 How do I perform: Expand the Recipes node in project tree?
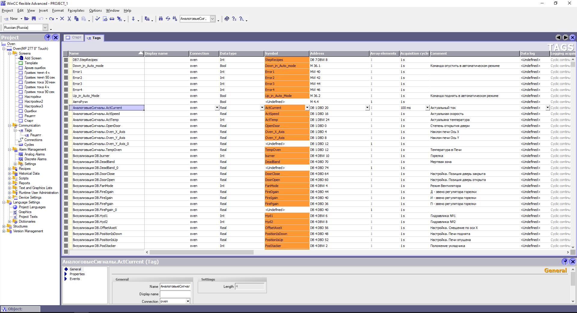9,169
